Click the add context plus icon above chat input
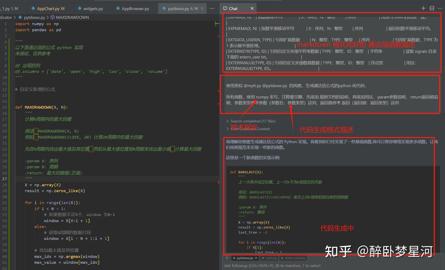Image resolution: width=445 pixels, height=270 pixels. pyautogui.click(x=227, y=258)
